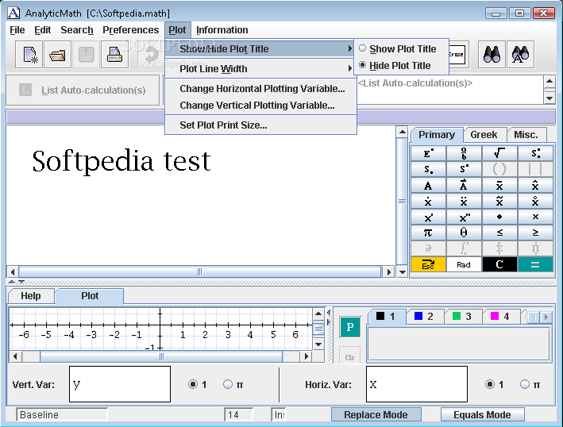The image size is (563, 427).
Task: Insert the pi symbol from palette
Action: click(x=428, y=233)
